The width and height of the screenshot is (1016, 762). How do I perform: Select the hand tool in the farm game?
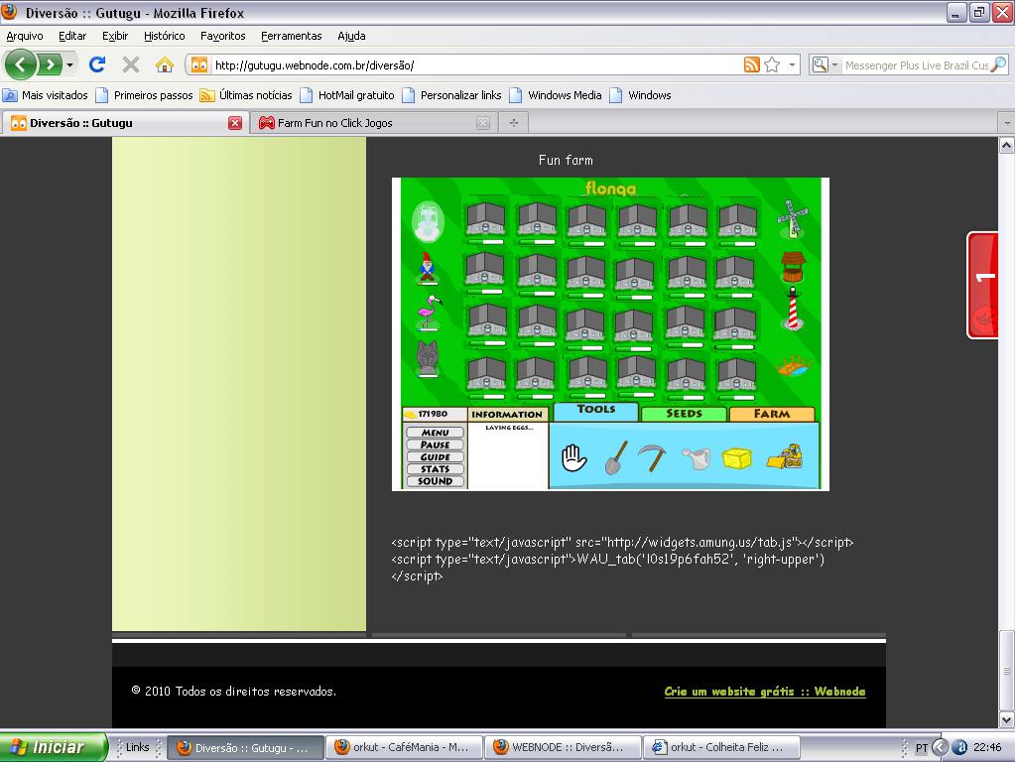click(x=574, y=457)
